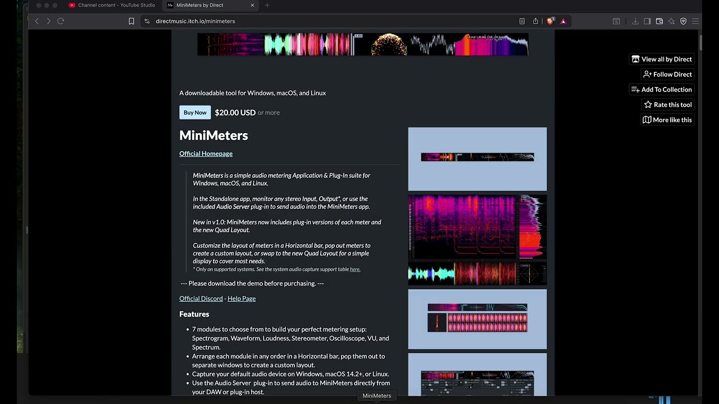This screenshot has height=404, width=719.
Task: Open the Leo AI sparkle icon
Action: [x=671, y=21]
